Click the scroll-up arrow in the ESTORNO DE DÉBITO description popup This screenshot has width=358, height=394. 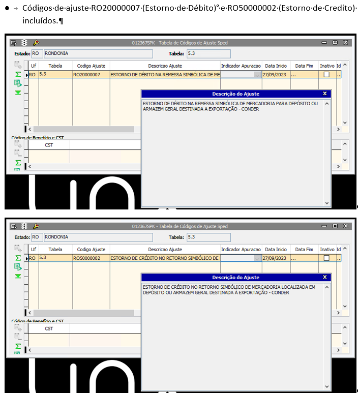point(327,104)
